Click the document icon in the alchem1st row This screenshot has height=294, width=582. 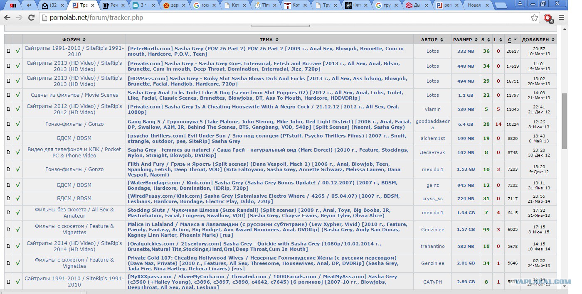point(8,138)
